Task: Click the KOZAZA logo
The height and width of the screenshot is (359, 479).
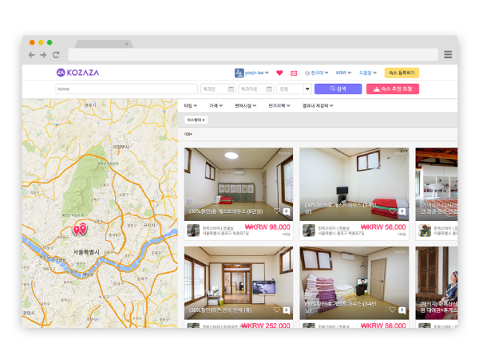Action: (x=77, y=73)
